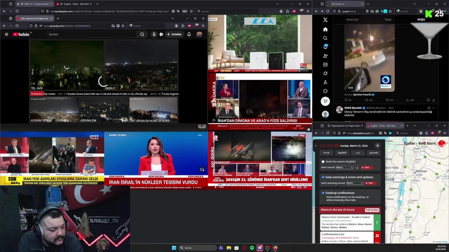
Task: Open X more options circle icon
Action: coord(325,91)
